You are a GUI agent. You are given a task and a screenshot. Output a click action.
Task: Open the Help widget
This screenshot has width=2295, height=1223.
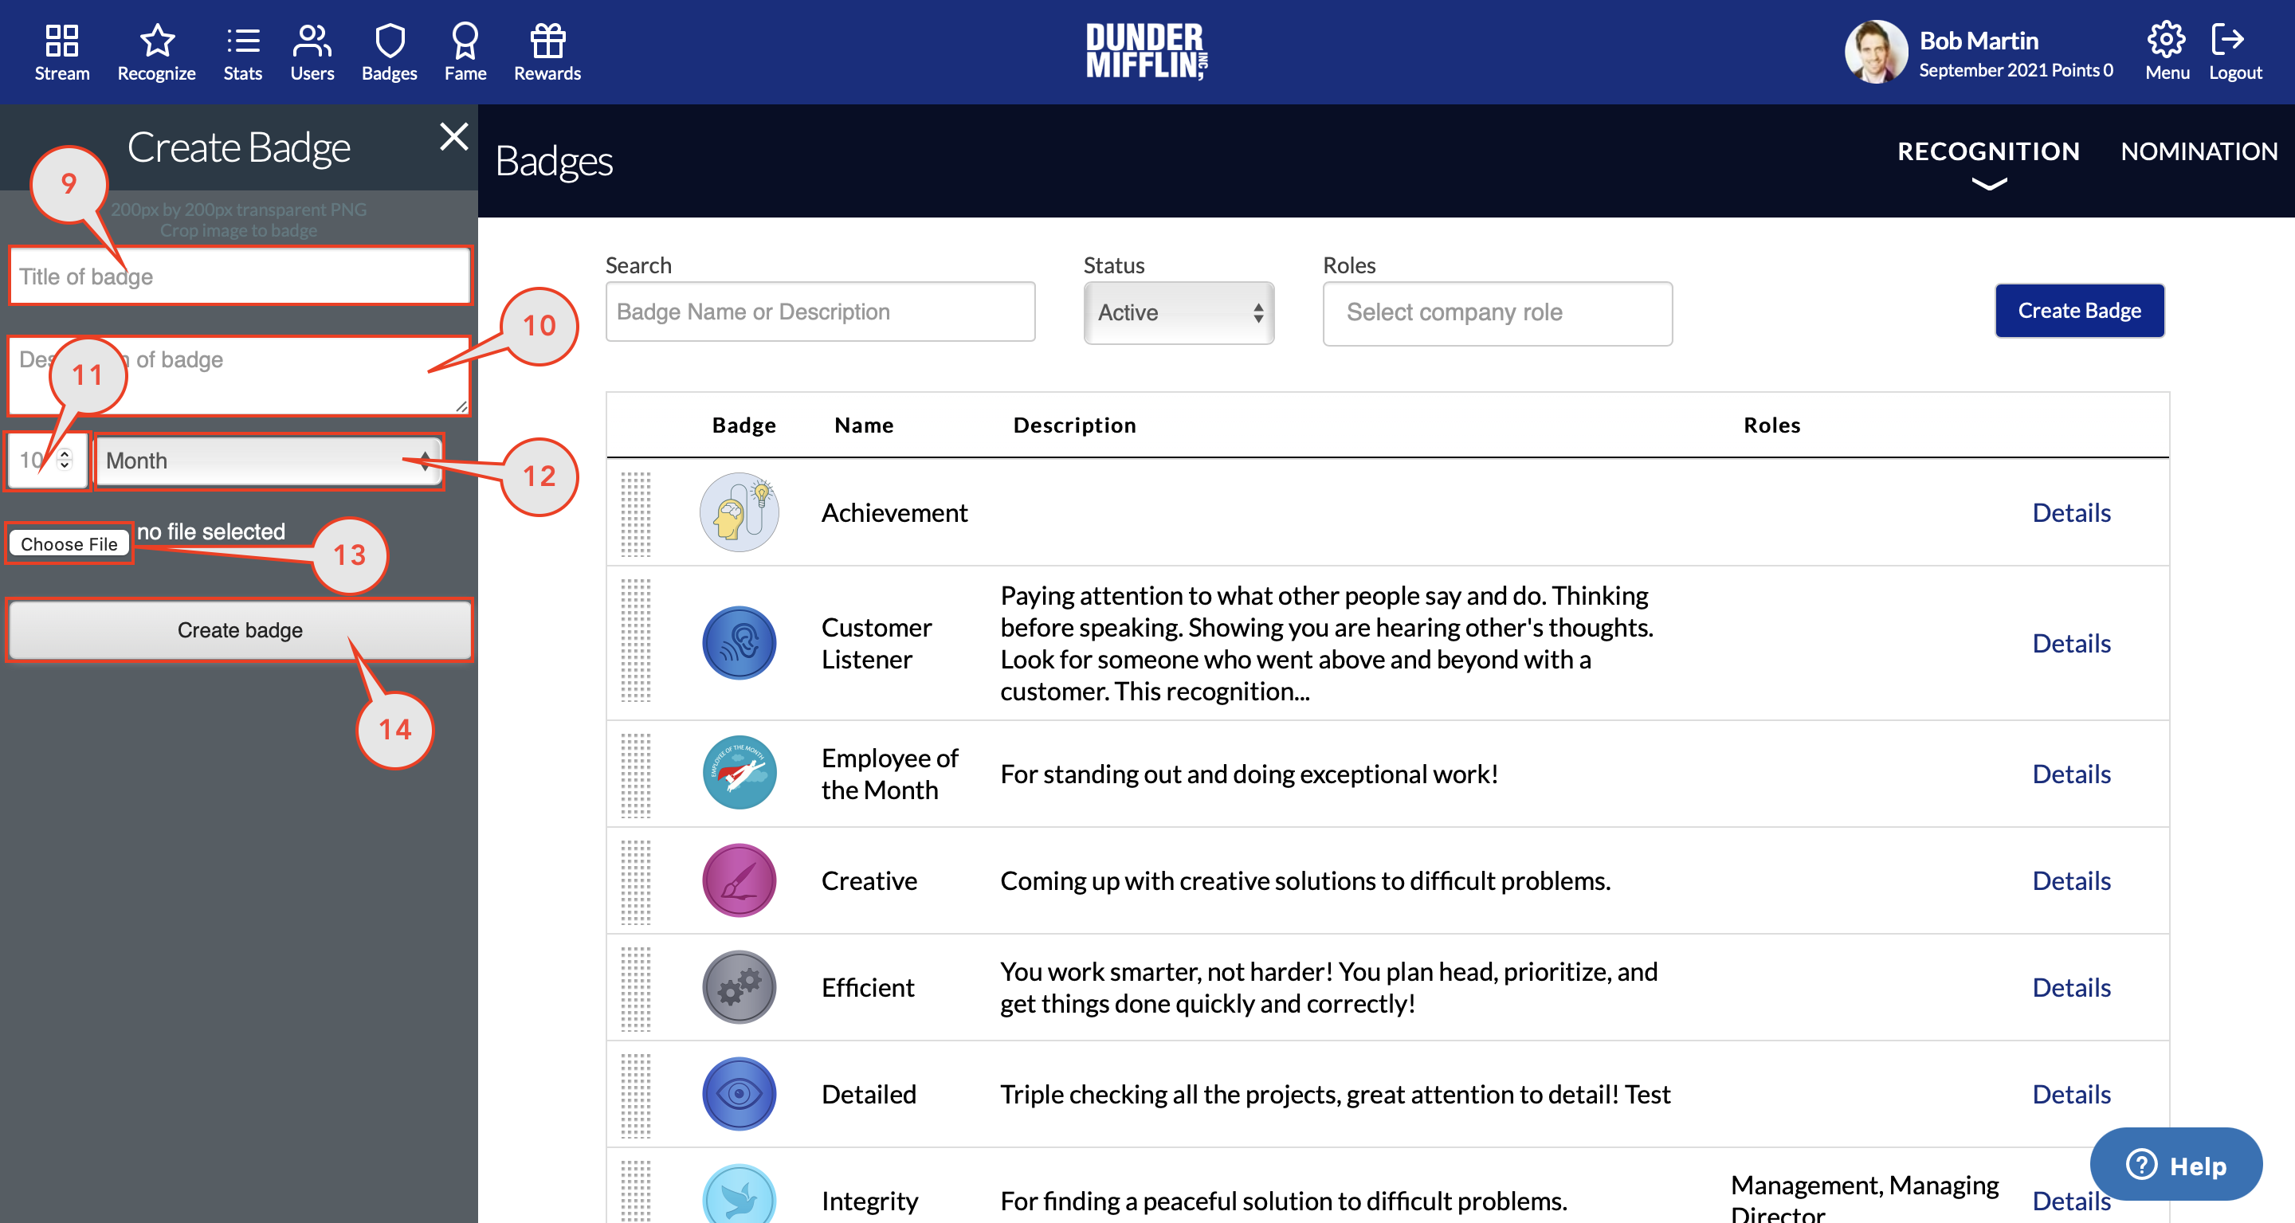2175,1164
